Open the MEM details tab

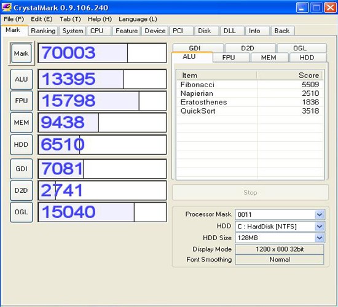[x=270, y=57]
